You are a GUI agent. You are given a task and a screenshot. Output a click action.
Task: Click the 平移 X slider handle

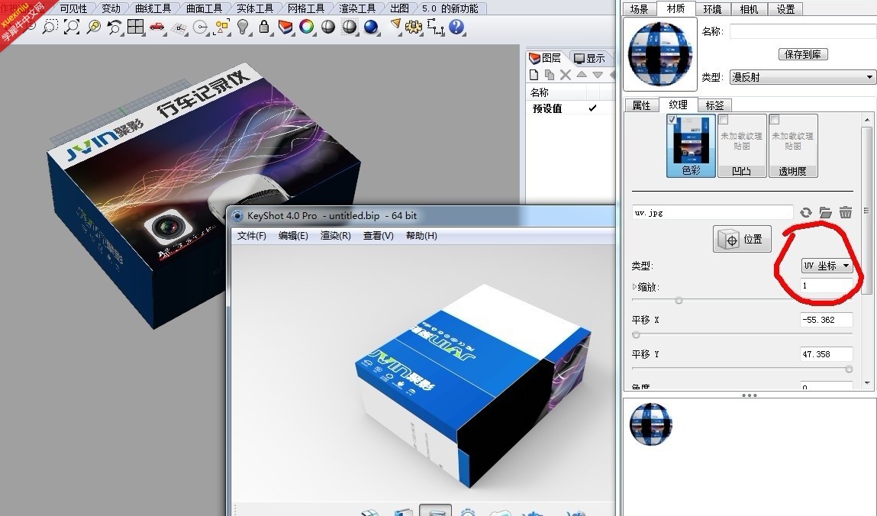[x=636, y=334]
